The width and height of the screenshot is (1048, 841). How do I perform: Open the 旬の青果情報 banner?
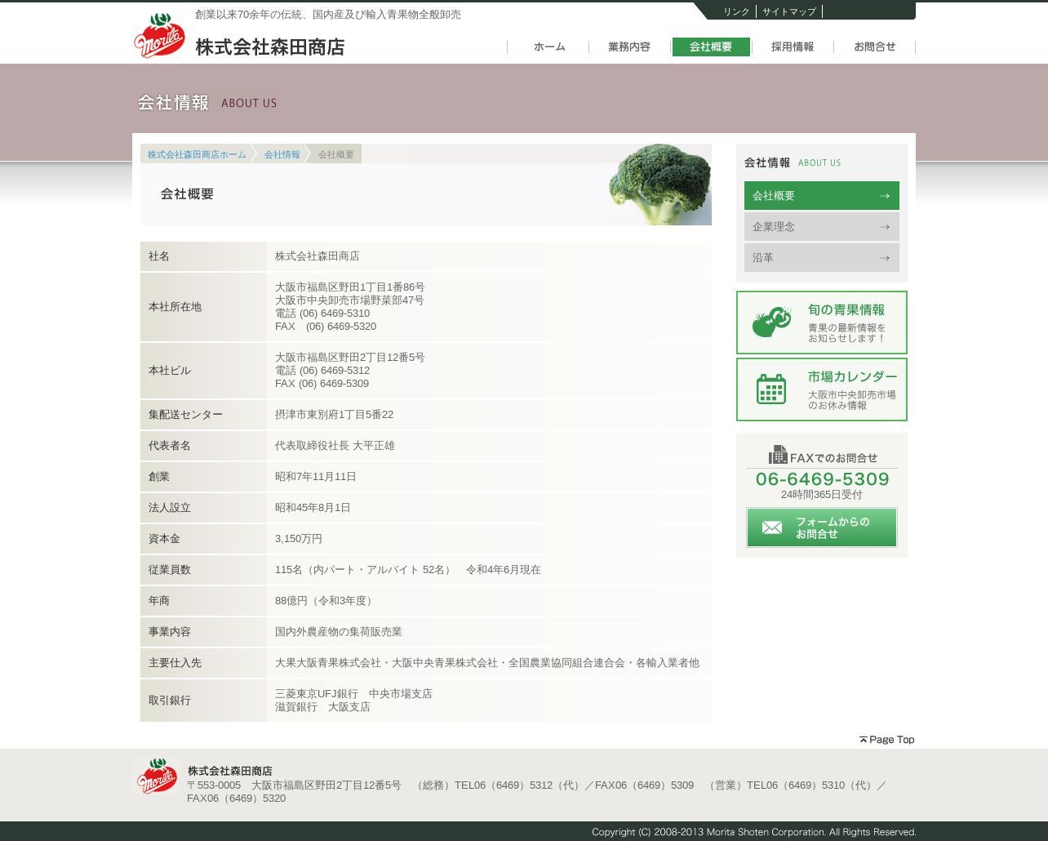pos(822,323)
